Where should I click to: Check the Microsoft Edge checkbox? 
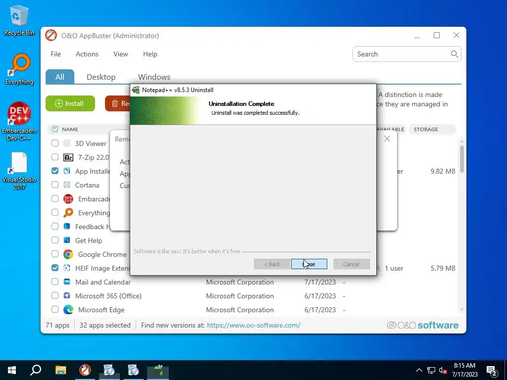point(55,310)
